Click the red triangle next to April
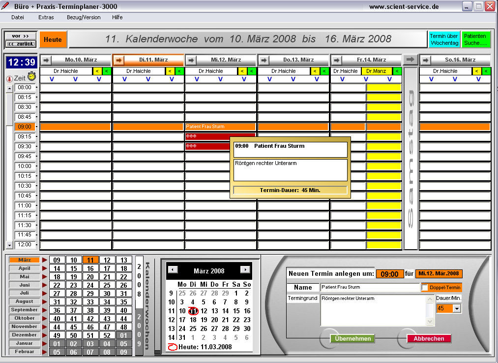 coord(44,268)
